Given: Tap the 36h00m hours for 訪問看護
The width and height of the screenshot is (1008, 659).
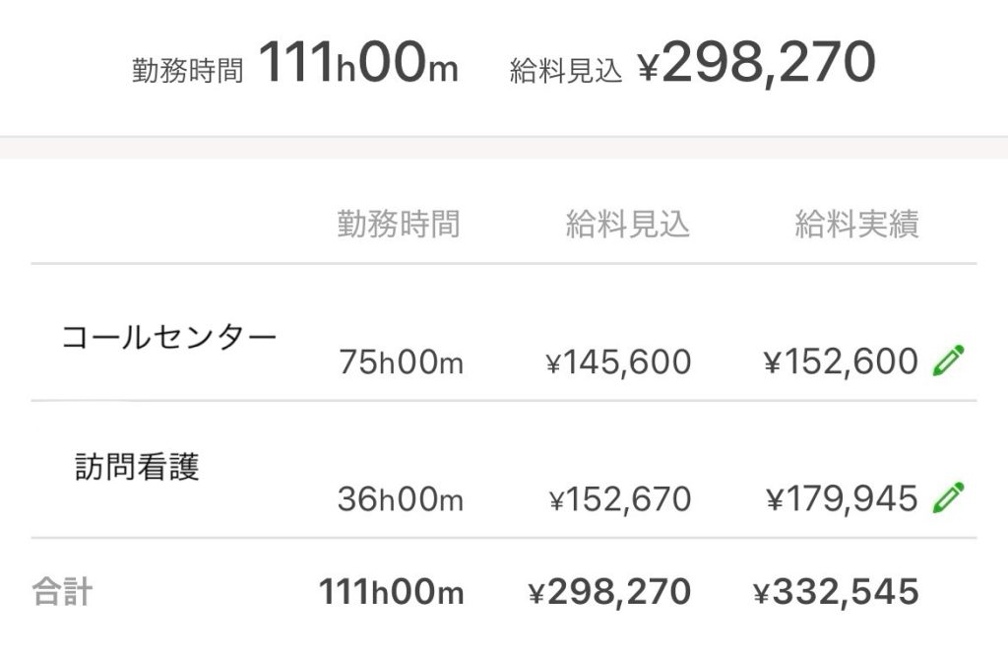Looking at the screenshot, I should [400, 499].
